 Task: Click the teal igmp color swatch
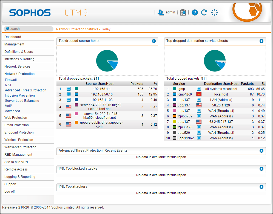175,89
